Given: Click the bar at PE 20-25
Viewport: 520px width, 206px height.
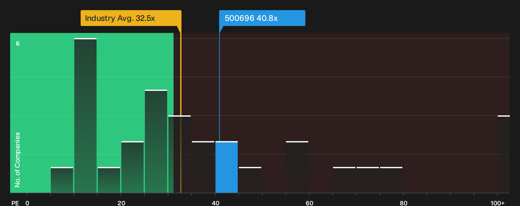Looking at the screenshot, I should 133,167.
